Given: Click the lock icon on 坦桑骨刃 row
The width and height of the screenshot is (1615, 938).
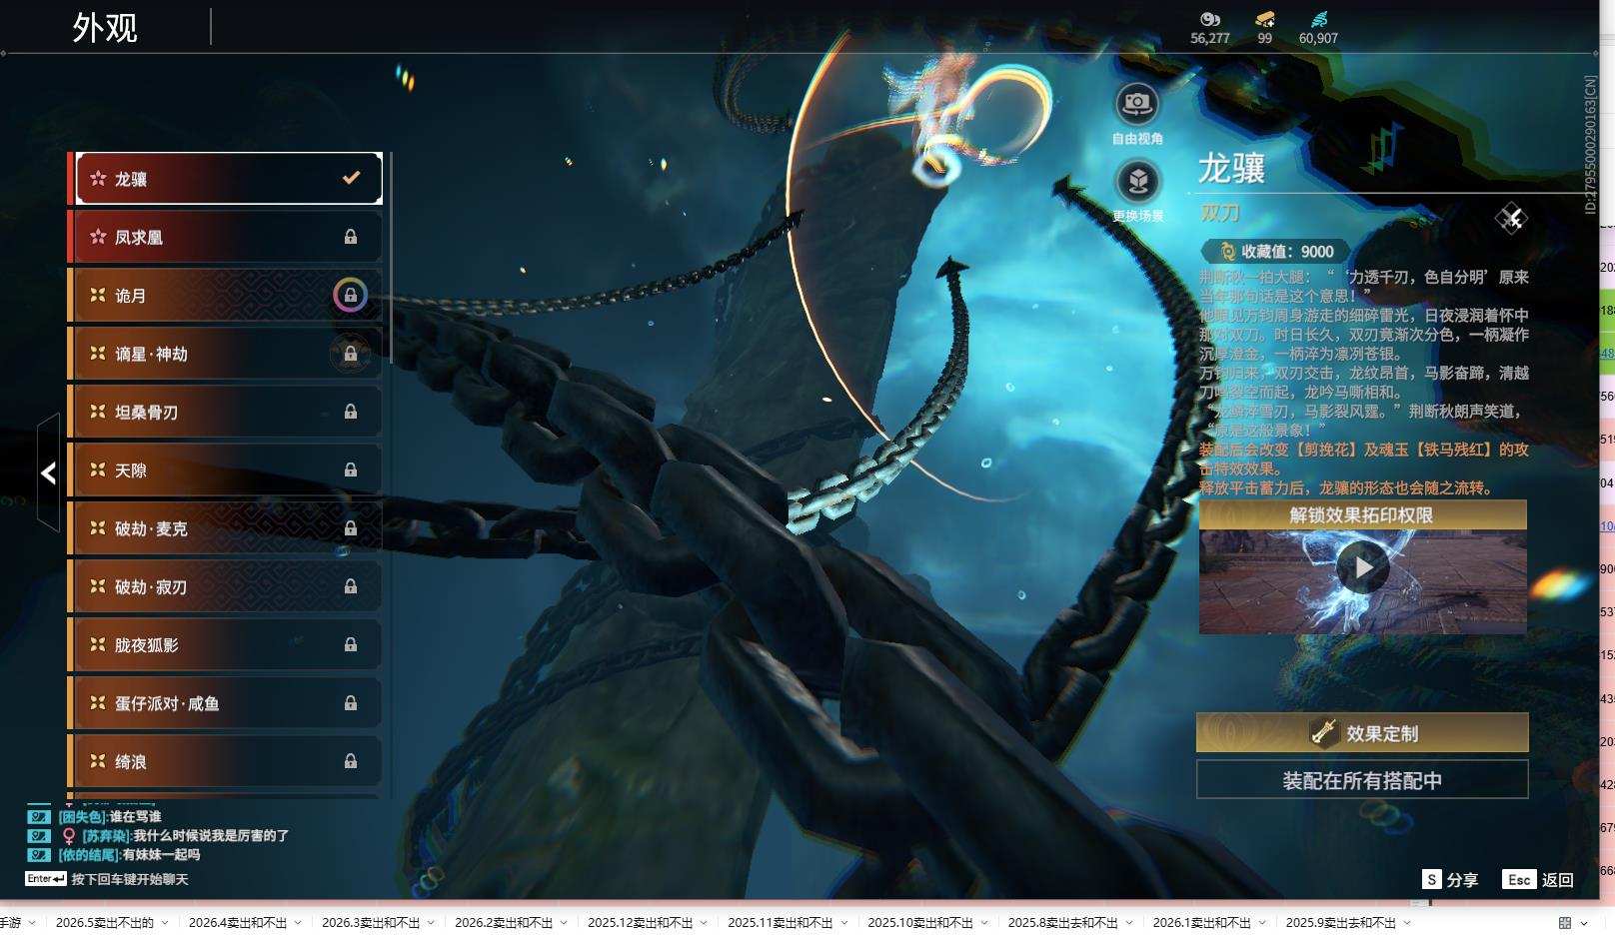Looking at the screenshot, I should 351,412.
